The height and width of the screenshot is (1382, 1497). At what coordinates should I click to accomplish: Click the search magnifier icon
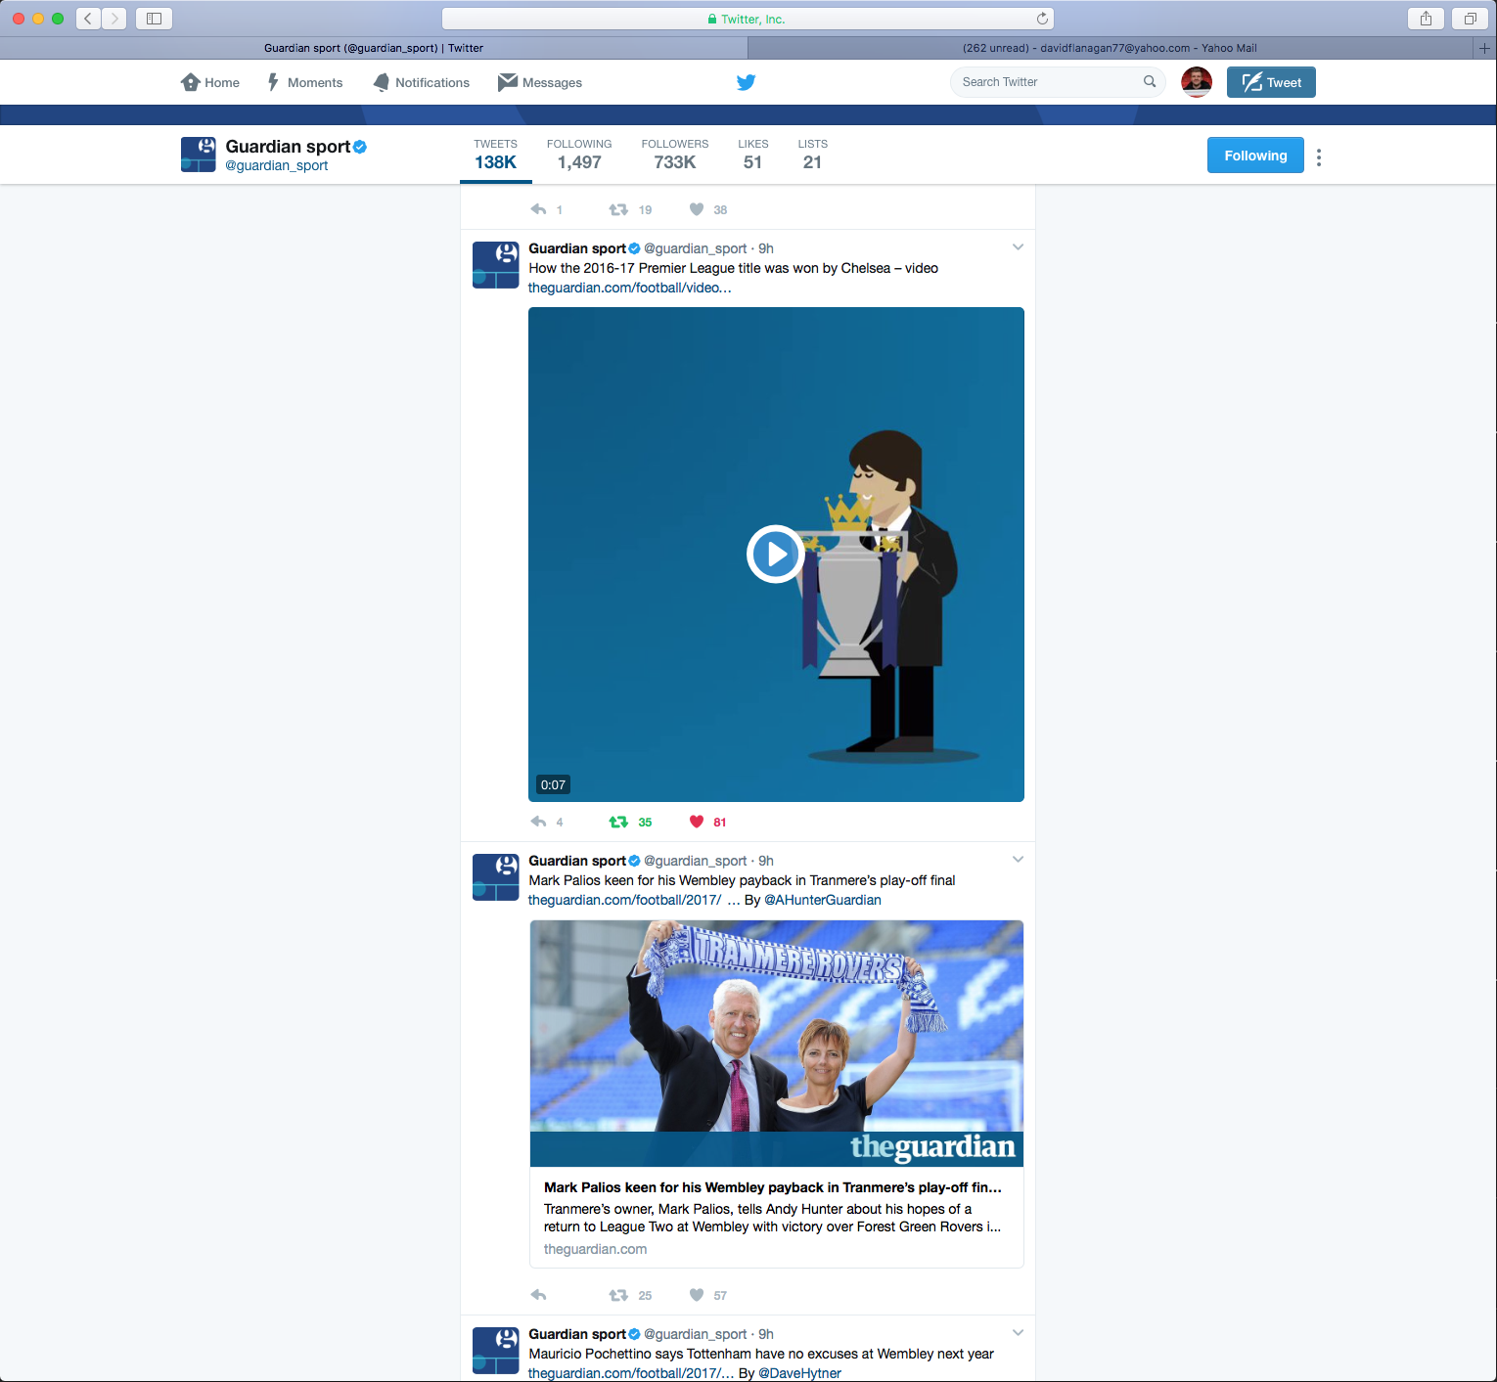pyautogui.click(x=1150, y=82)
